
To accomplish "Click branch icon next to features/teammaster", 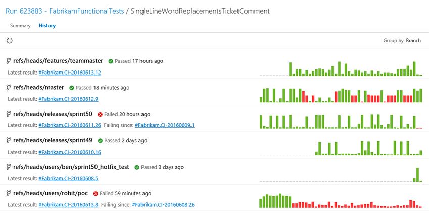I will (9, 61).
